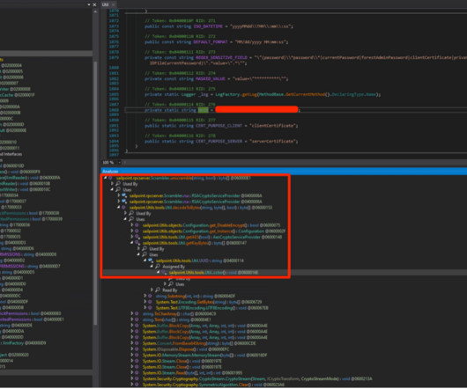Viewport: 467px width, 389px height.
Task: Collapse the Util.UUID field node
Action: click(145, 261)
